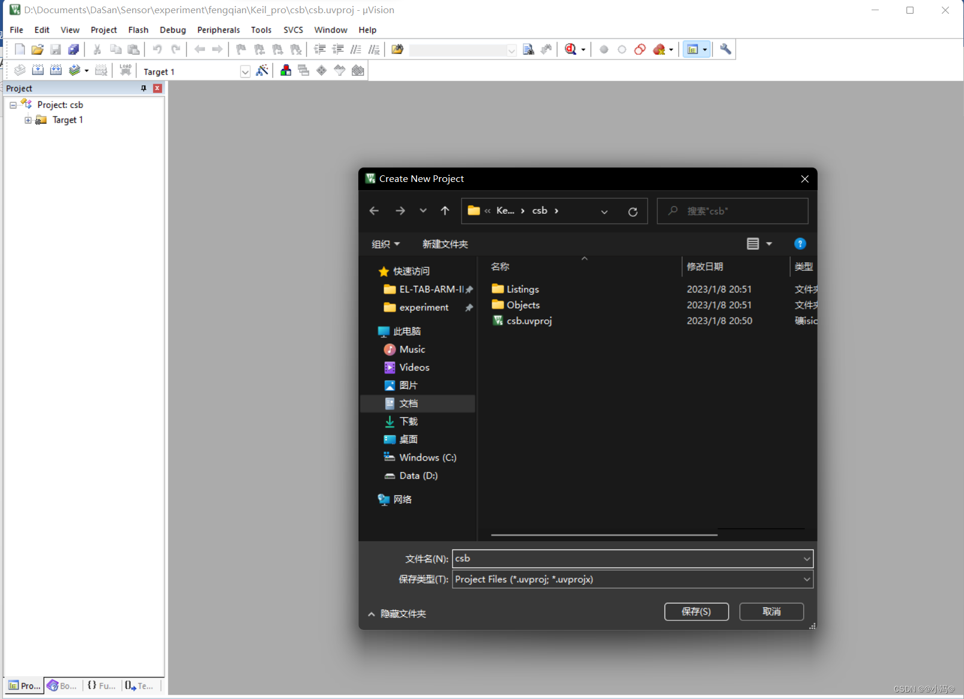964x699 pixels.
Task: Insert a breakpoint with the grey dot icon
Action: (x=604, y=49)
